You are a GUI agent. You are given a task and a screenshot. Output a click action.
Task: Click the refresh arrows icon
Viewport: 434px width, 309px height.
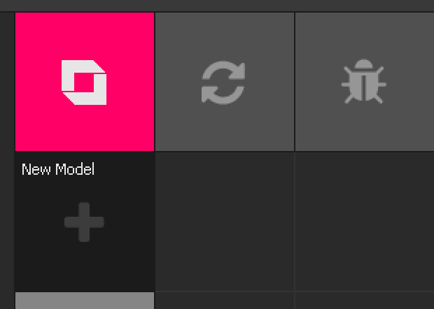[x=223, y=82]
